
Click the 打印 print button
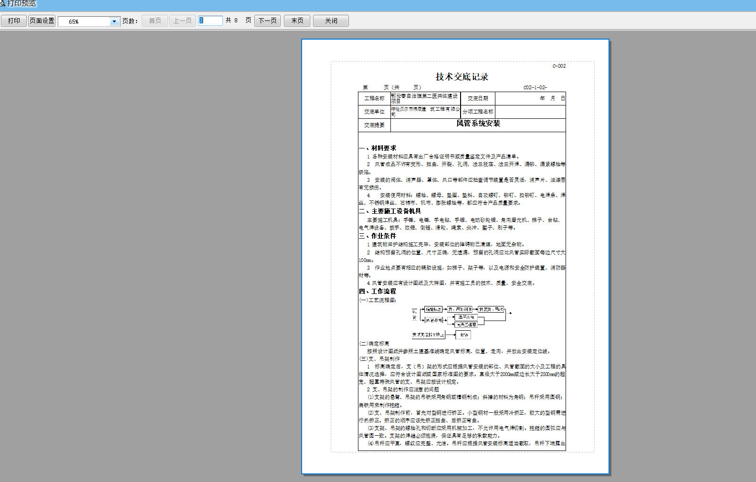(14, 21)
